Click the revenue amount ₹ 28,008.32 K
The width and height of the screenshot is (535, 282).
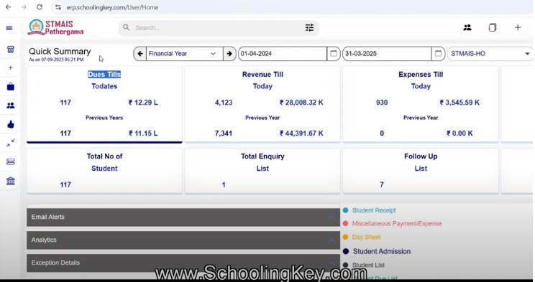pos(301,103)
